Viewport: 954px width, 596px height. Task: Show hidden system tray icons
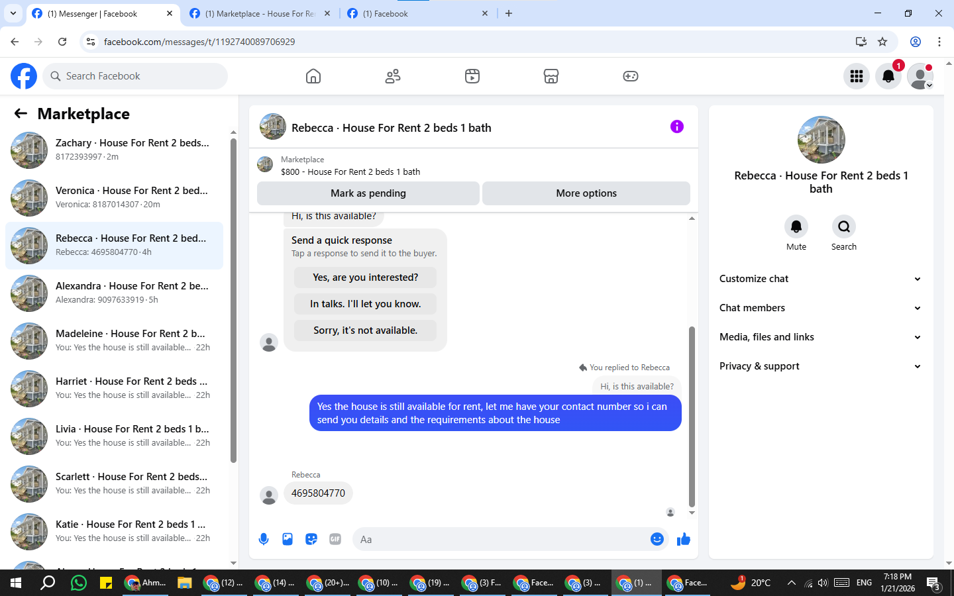click(x=791, y=583)
